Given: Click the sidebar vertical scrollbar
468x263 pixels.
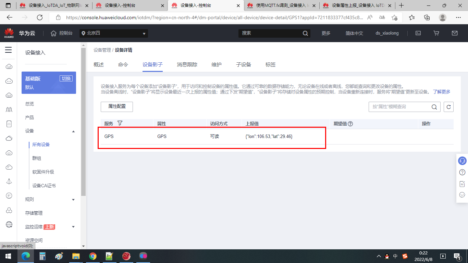Looking at the screenshot, I should (x=83, y=122).
